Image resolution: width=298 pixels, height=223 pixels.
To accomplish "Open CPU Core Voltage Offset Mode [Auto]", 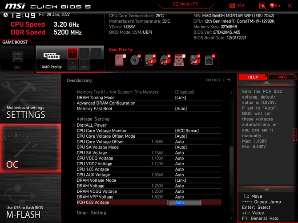I will tap(181, 136).
